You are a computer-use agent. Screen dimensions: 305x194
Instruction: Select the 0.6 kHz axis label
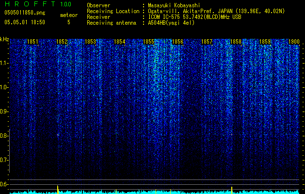pyautogui.click(x=4, y=184)
